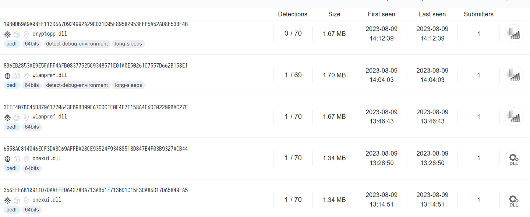Open the hash link starting with 19B0DB9A

[96, 24]
